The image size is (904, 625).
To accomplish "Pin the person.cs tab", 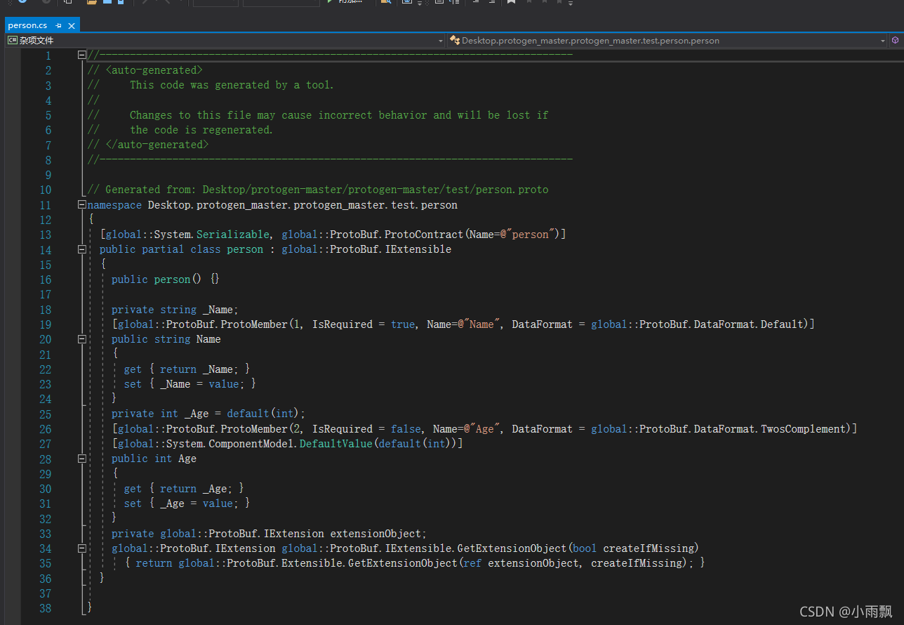I will tap(58, 25).
